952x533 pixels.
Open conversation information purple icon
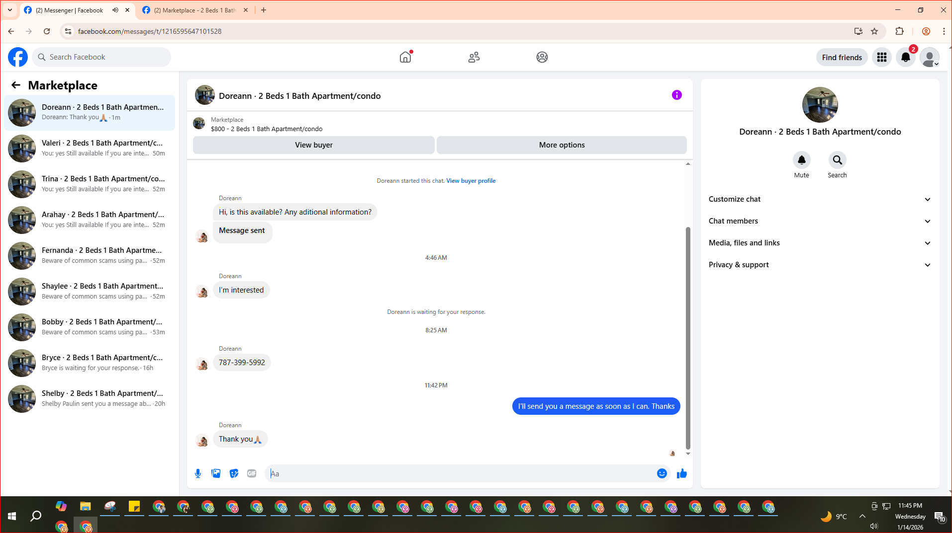coord(677,95)
